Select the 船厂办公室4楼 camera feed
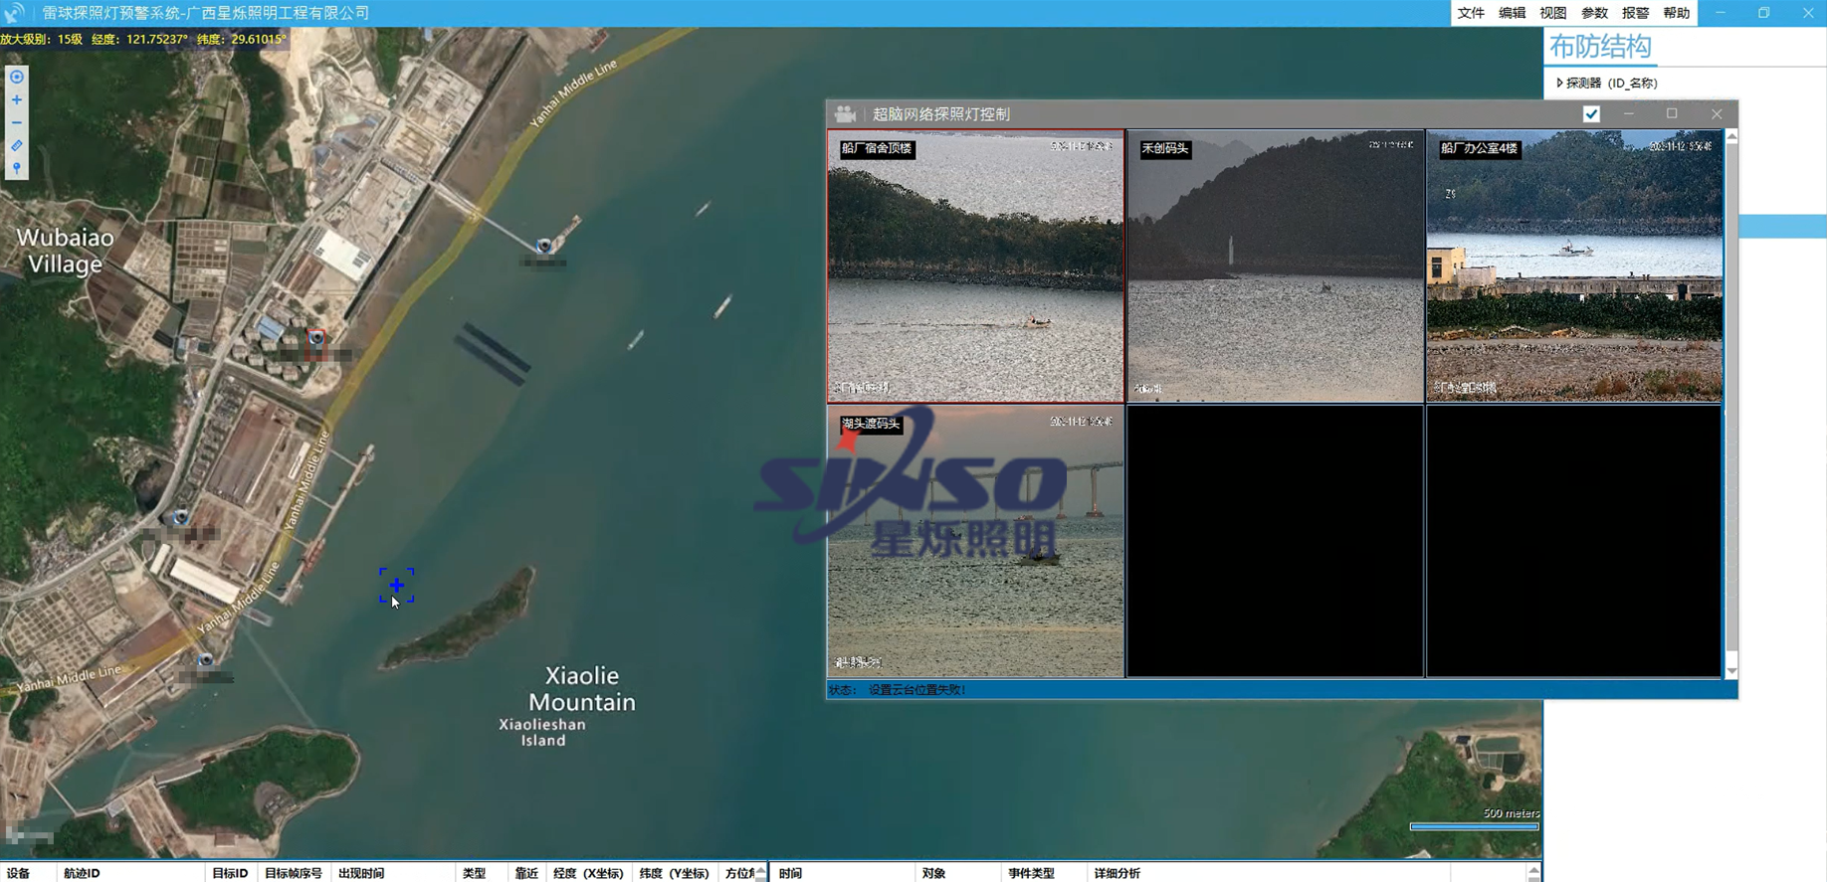Viewport: 1827px width, 882px height. [x=1574, y=266]
